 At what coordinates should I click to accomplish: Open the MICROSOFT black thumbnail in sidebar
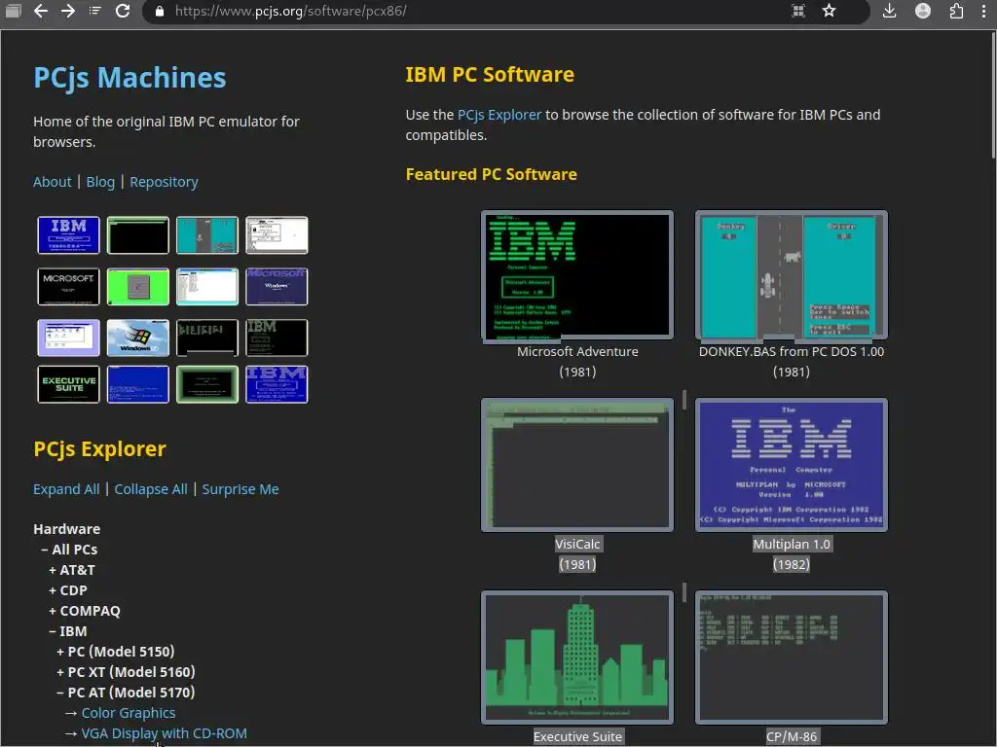click(69, 287)
